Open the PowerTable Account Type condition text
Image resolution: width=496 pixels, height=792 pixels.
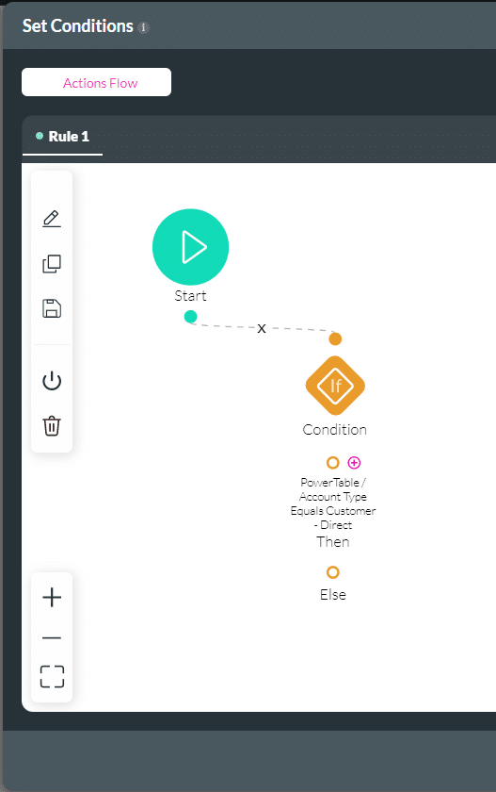(333, 503)
